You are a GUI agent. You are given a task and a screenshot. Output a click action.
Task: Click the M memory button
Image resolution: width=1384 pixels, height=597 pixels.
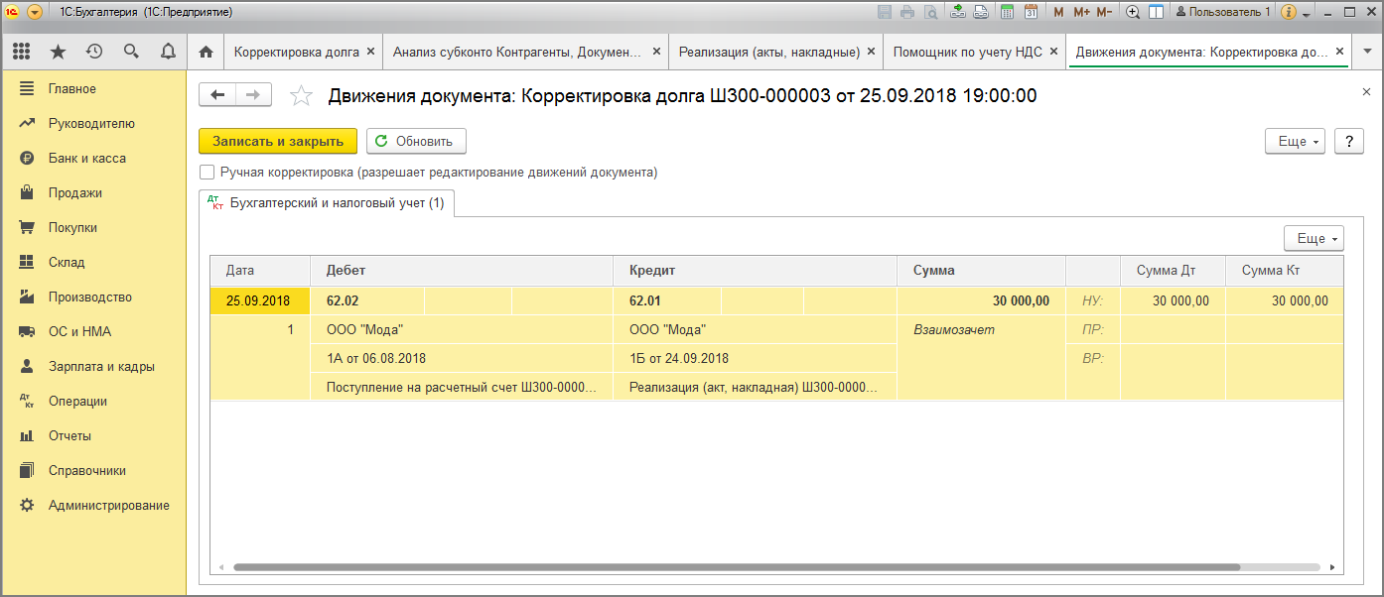tap(1058, 12)
